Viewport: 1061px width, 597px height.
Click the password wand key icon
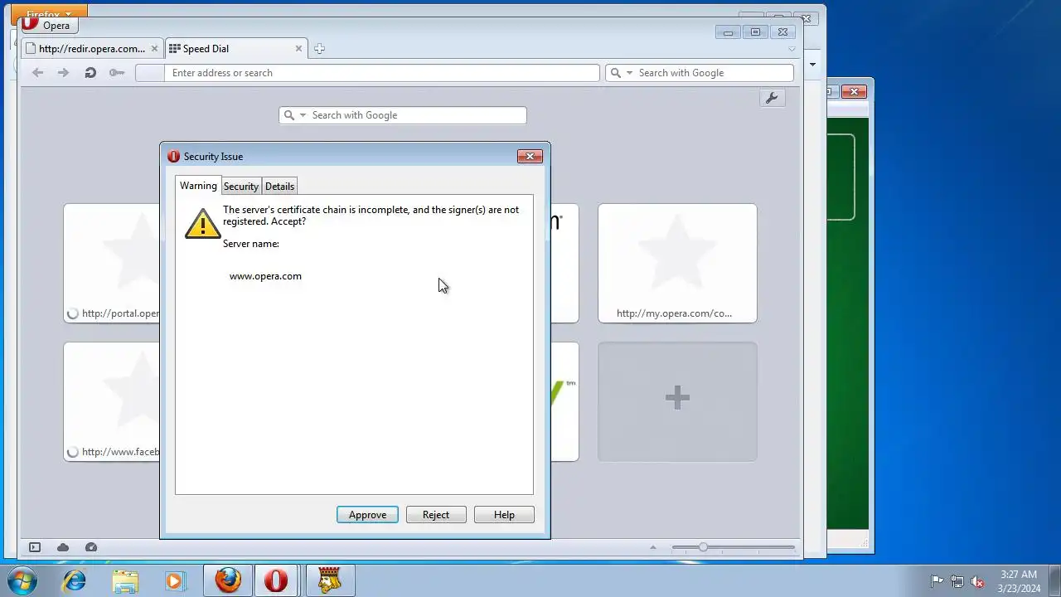117,73
